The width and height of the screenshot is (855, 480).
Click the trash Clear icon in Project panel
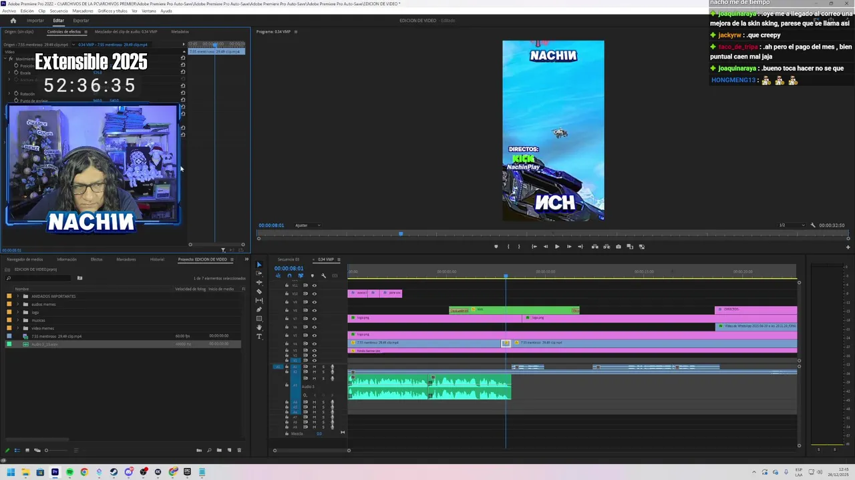pyautogui.click(x=239, y=451)
